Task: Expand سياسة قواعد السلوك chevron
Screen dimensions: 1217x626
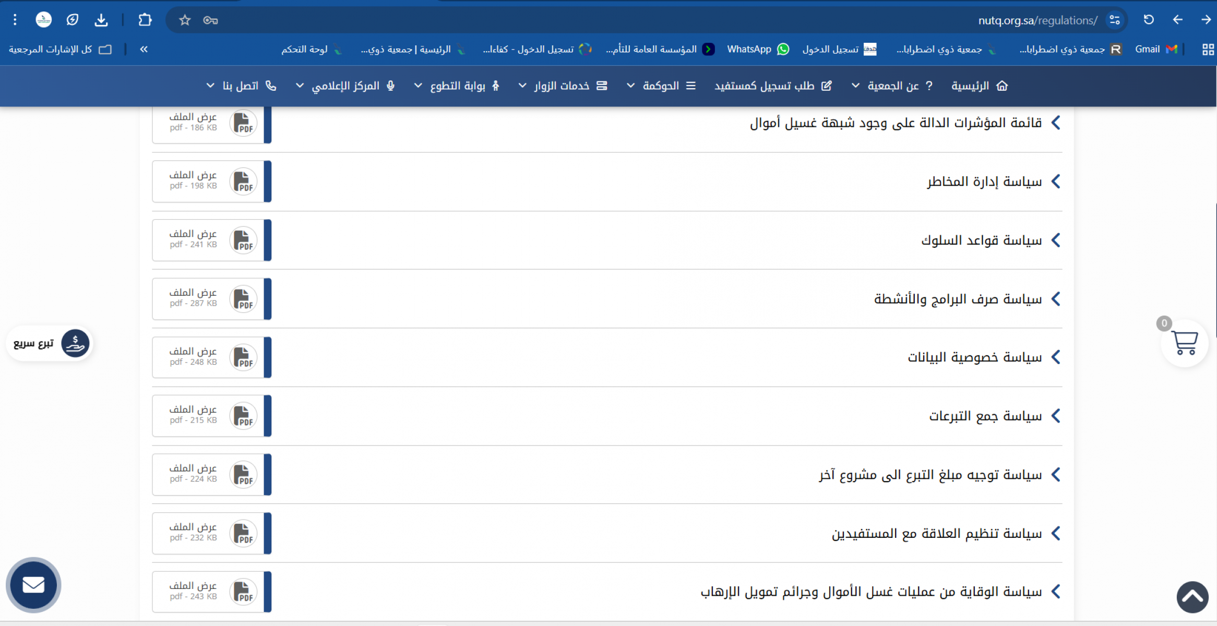Action: (x=1056, y=240)
